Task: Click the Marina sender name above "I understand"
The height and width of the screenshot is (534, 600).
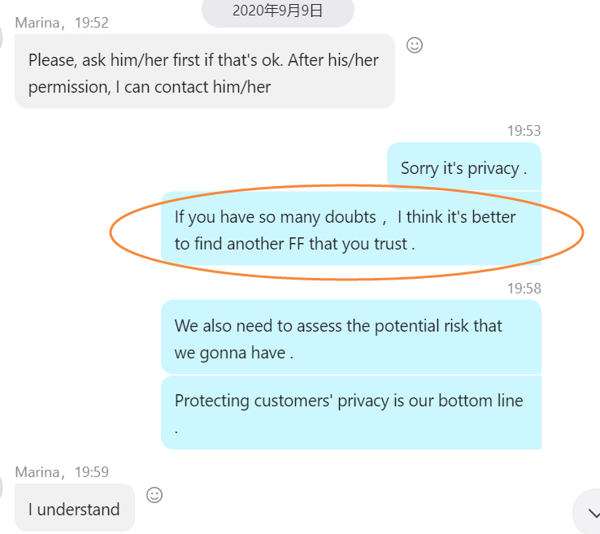Action: [37, 472]
